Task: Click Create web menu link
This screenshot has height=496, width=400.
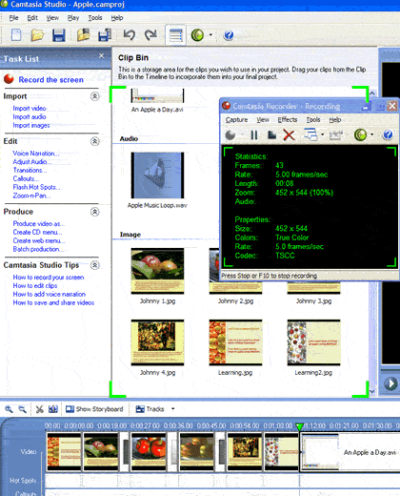Action: 39,241
